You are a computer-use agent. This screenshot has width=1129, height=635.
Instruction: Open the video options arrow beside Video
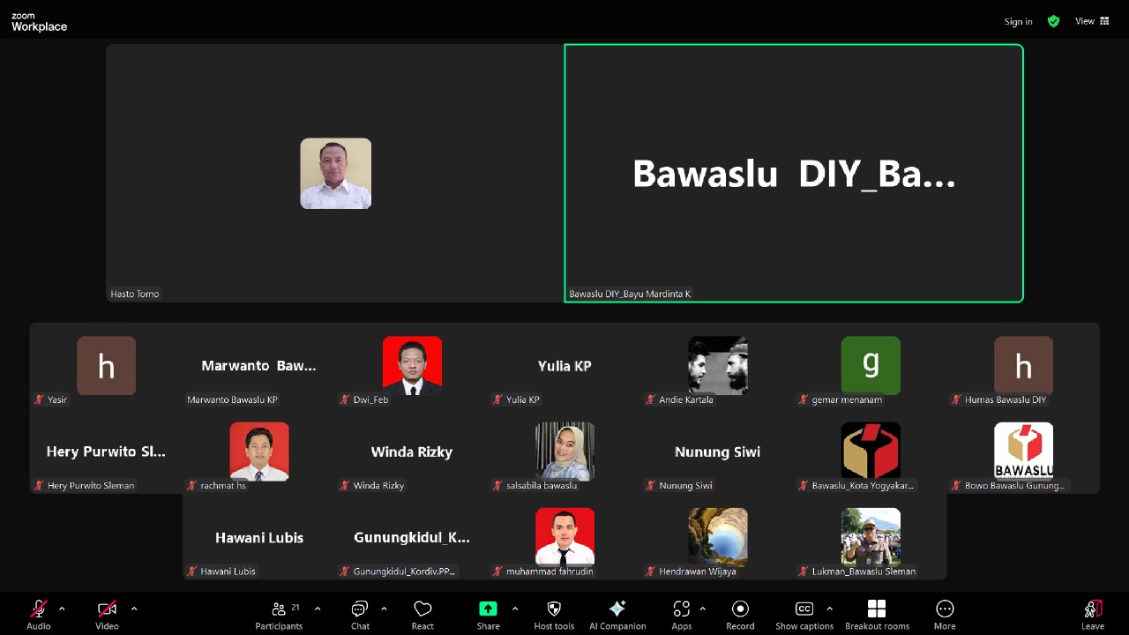point(134,609)
